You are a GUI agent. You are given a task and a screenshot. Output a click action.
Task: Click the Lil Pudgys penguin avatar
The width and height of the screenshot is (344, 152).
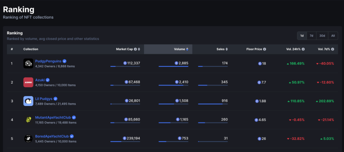point(28,101)
